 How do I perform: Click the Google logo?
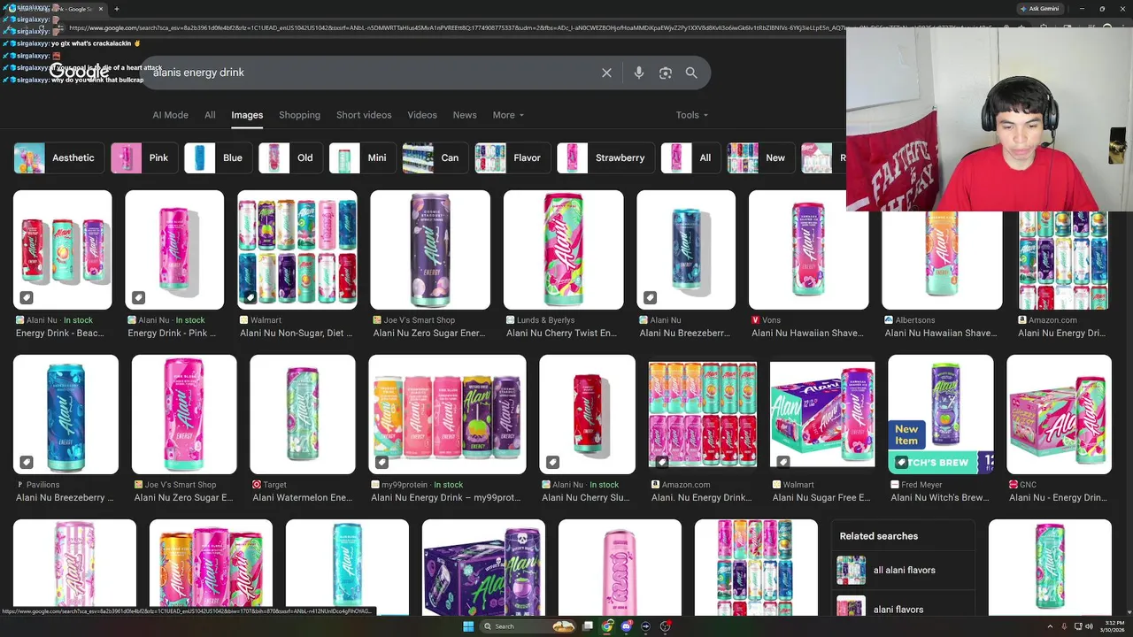pyautogui.click(x=80, y=73)
